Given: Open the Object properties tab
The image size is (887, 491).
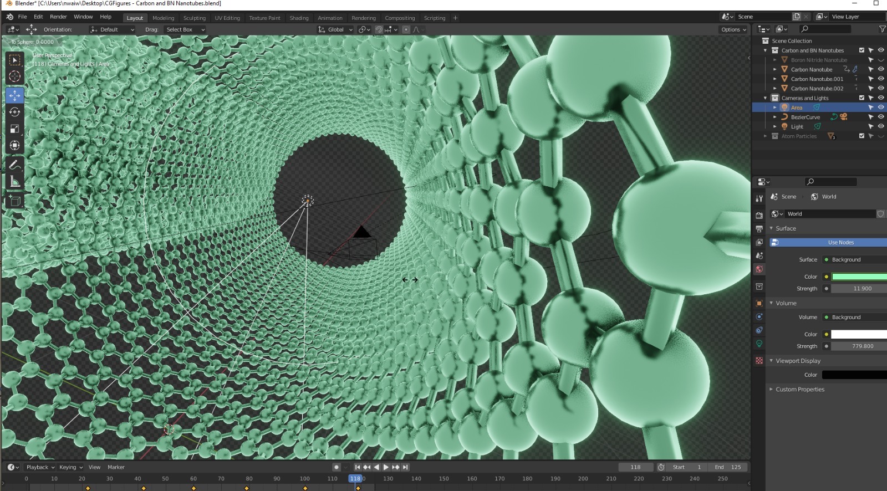Looking at the screenshot, I should (759, 303).
